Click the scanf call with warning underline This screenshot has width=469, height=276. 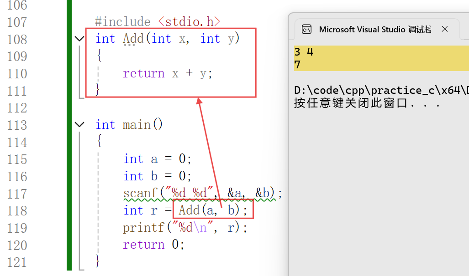coord(202,193)
